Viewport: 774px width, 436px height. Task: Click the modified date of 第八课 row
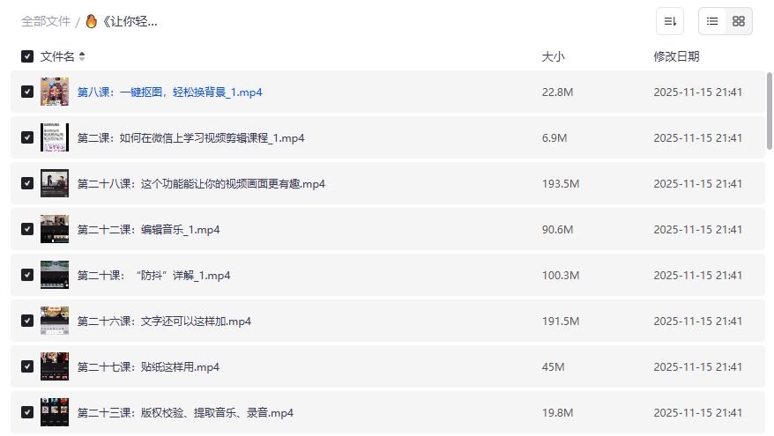[698, 92]
